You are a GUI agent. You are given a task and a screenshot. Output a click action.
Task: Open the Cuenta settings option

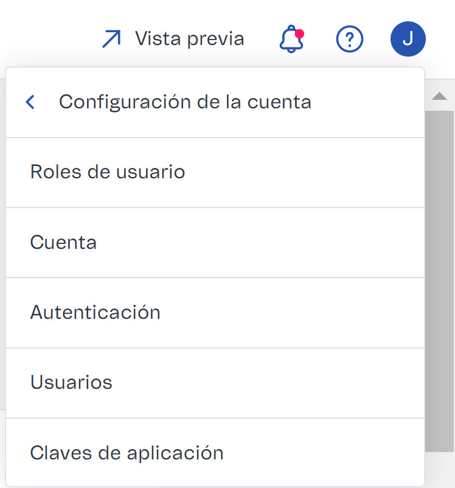tap(63, 242)
